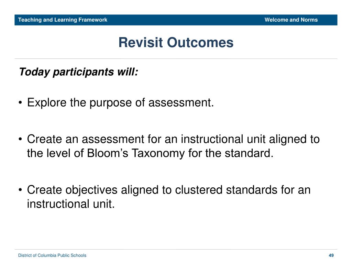This screenshot has height=264, width=352.
Task: Click the bullet dot before "Explore the purpose"
Action: (x=20, y=103)
